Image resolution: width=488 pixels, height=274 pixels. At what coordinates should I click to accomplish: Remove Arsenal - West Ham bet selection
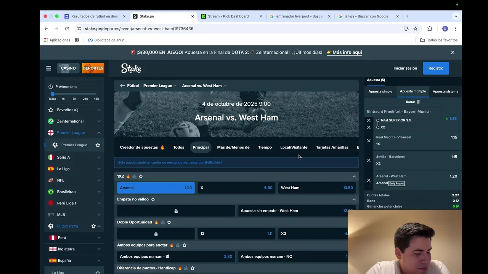[369, 180]
